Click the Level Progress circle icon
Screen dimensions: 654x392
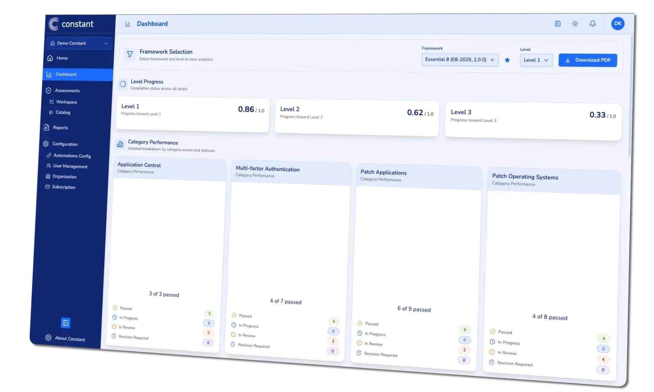(123, 84)
